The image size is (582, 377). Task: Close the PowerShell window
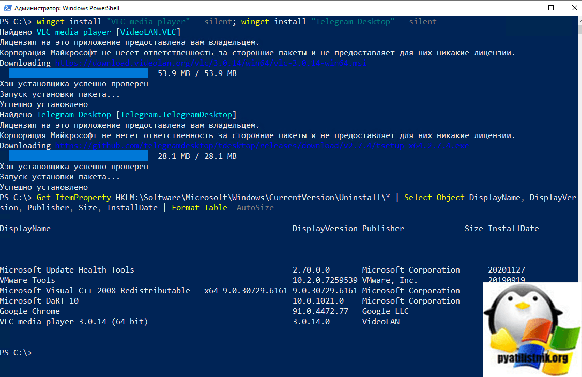point(574,8)
